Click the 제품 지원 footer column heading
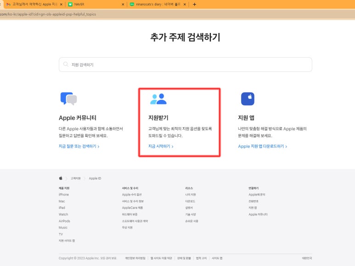355x266 pixels. tap(64, 188)
